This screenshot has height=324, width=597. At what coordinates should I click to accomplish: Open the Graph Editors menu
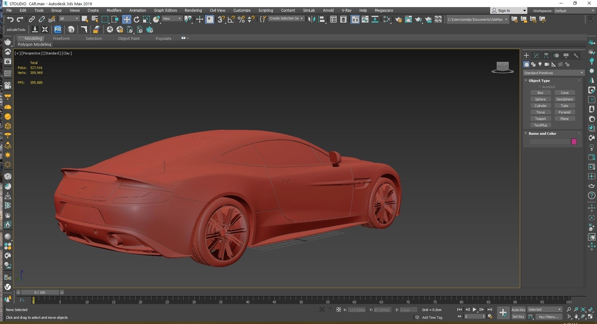click(165, 10)
